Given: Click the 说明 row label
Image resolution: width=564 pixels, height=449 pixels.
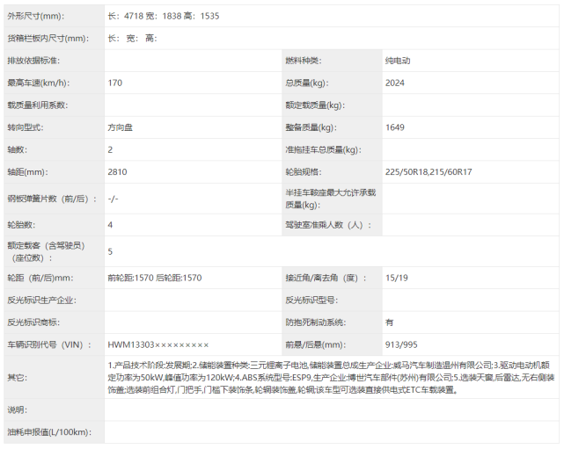Looking at the screenshot, I should pos(17,409).
